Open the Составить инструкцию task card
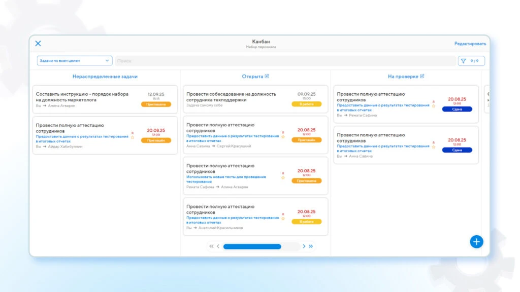Image resolution: width=520 pixels, height=292 pixels. (105, 99)
